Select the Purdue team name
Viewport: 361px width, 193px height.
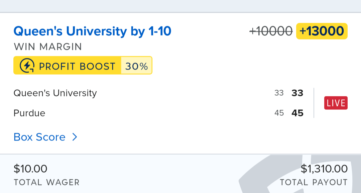(29, 113)
